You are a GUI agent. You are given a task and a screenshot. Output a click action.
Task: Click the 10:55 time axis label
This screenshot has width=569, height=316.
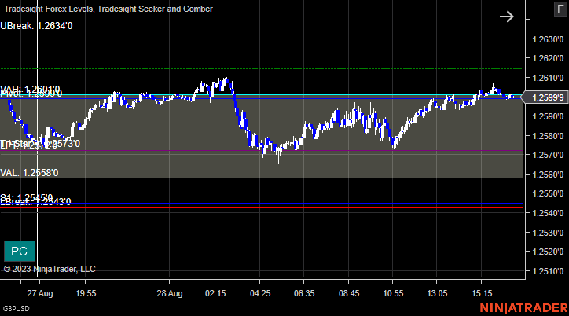(x=393, y=293)
